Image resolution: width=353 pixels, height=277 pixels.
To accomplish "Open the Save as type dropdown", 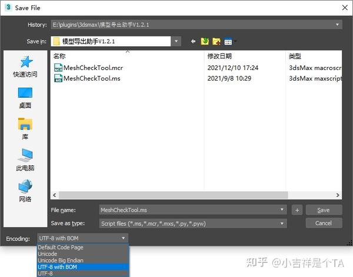I will 193,223.
